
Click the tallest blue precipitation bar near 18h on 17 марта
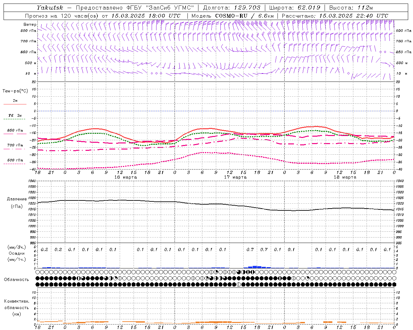click(255, 267)
